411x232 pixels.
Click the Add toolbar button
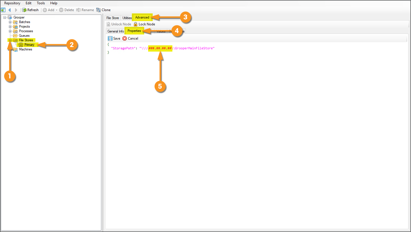tap(49, 10)
